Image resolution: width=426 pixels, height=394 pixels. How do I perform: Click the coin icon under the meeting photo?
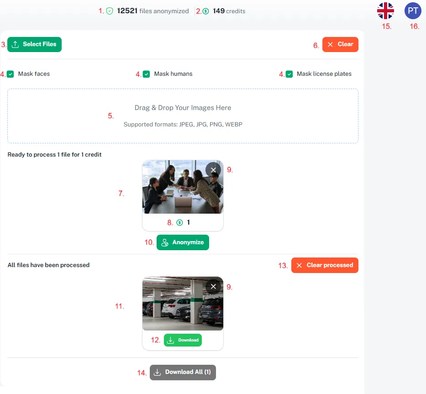(x=179, y=222)
